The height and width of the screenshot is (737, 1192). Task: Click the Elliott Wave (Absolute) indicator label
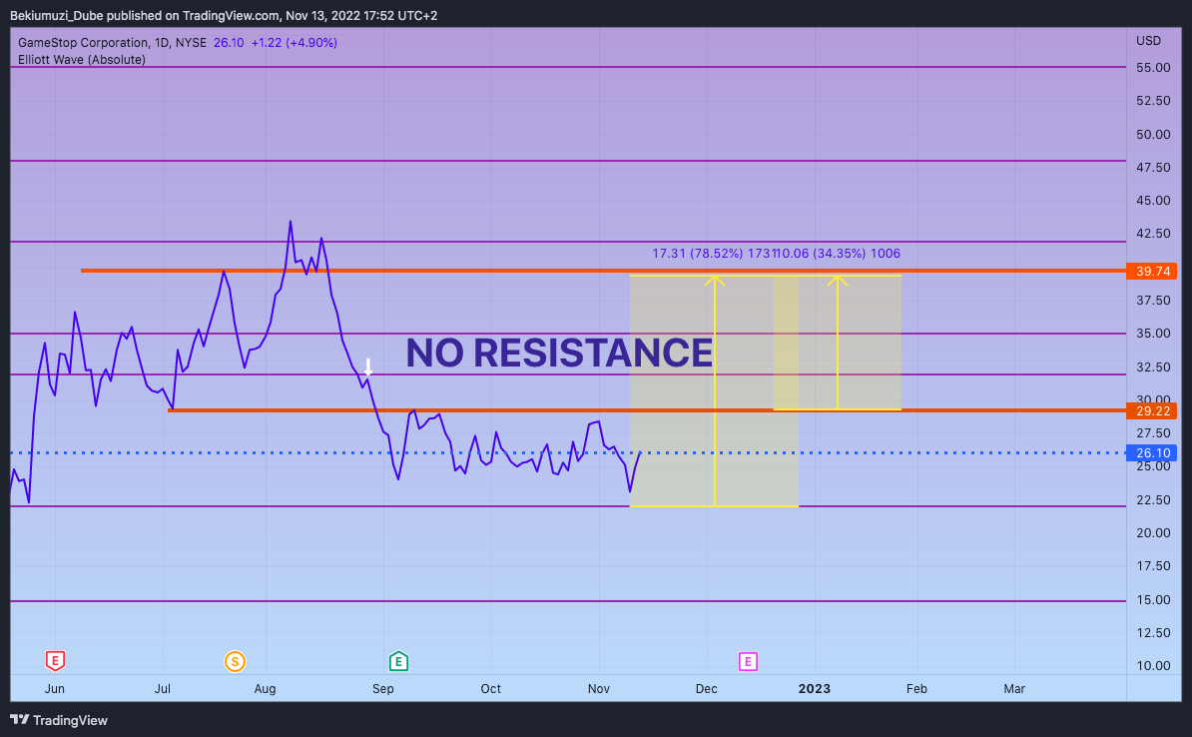(81, 59)
